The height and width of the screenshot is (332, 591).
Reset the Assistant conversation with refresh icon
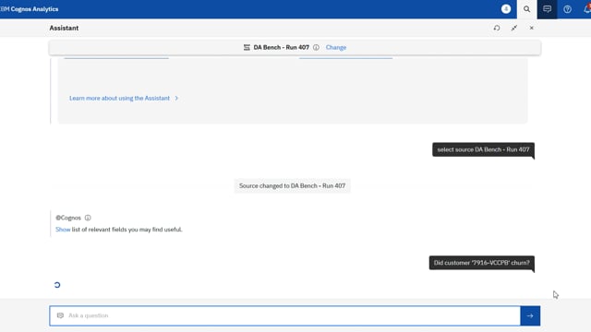pyautogui.click(x=497, y=28)
